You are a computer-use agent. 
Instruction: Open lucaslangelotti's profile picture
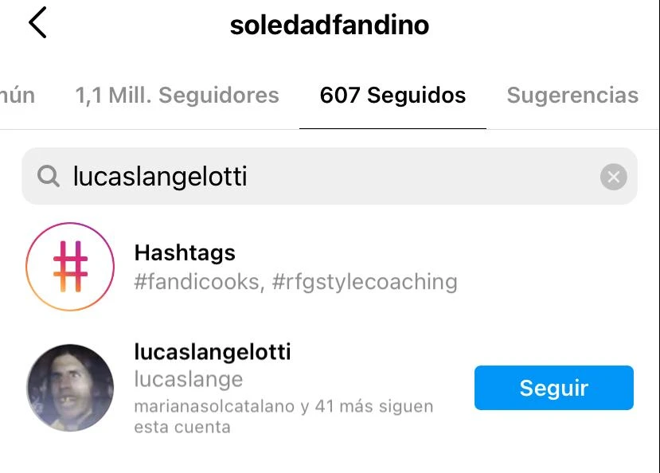pos(70,388)
